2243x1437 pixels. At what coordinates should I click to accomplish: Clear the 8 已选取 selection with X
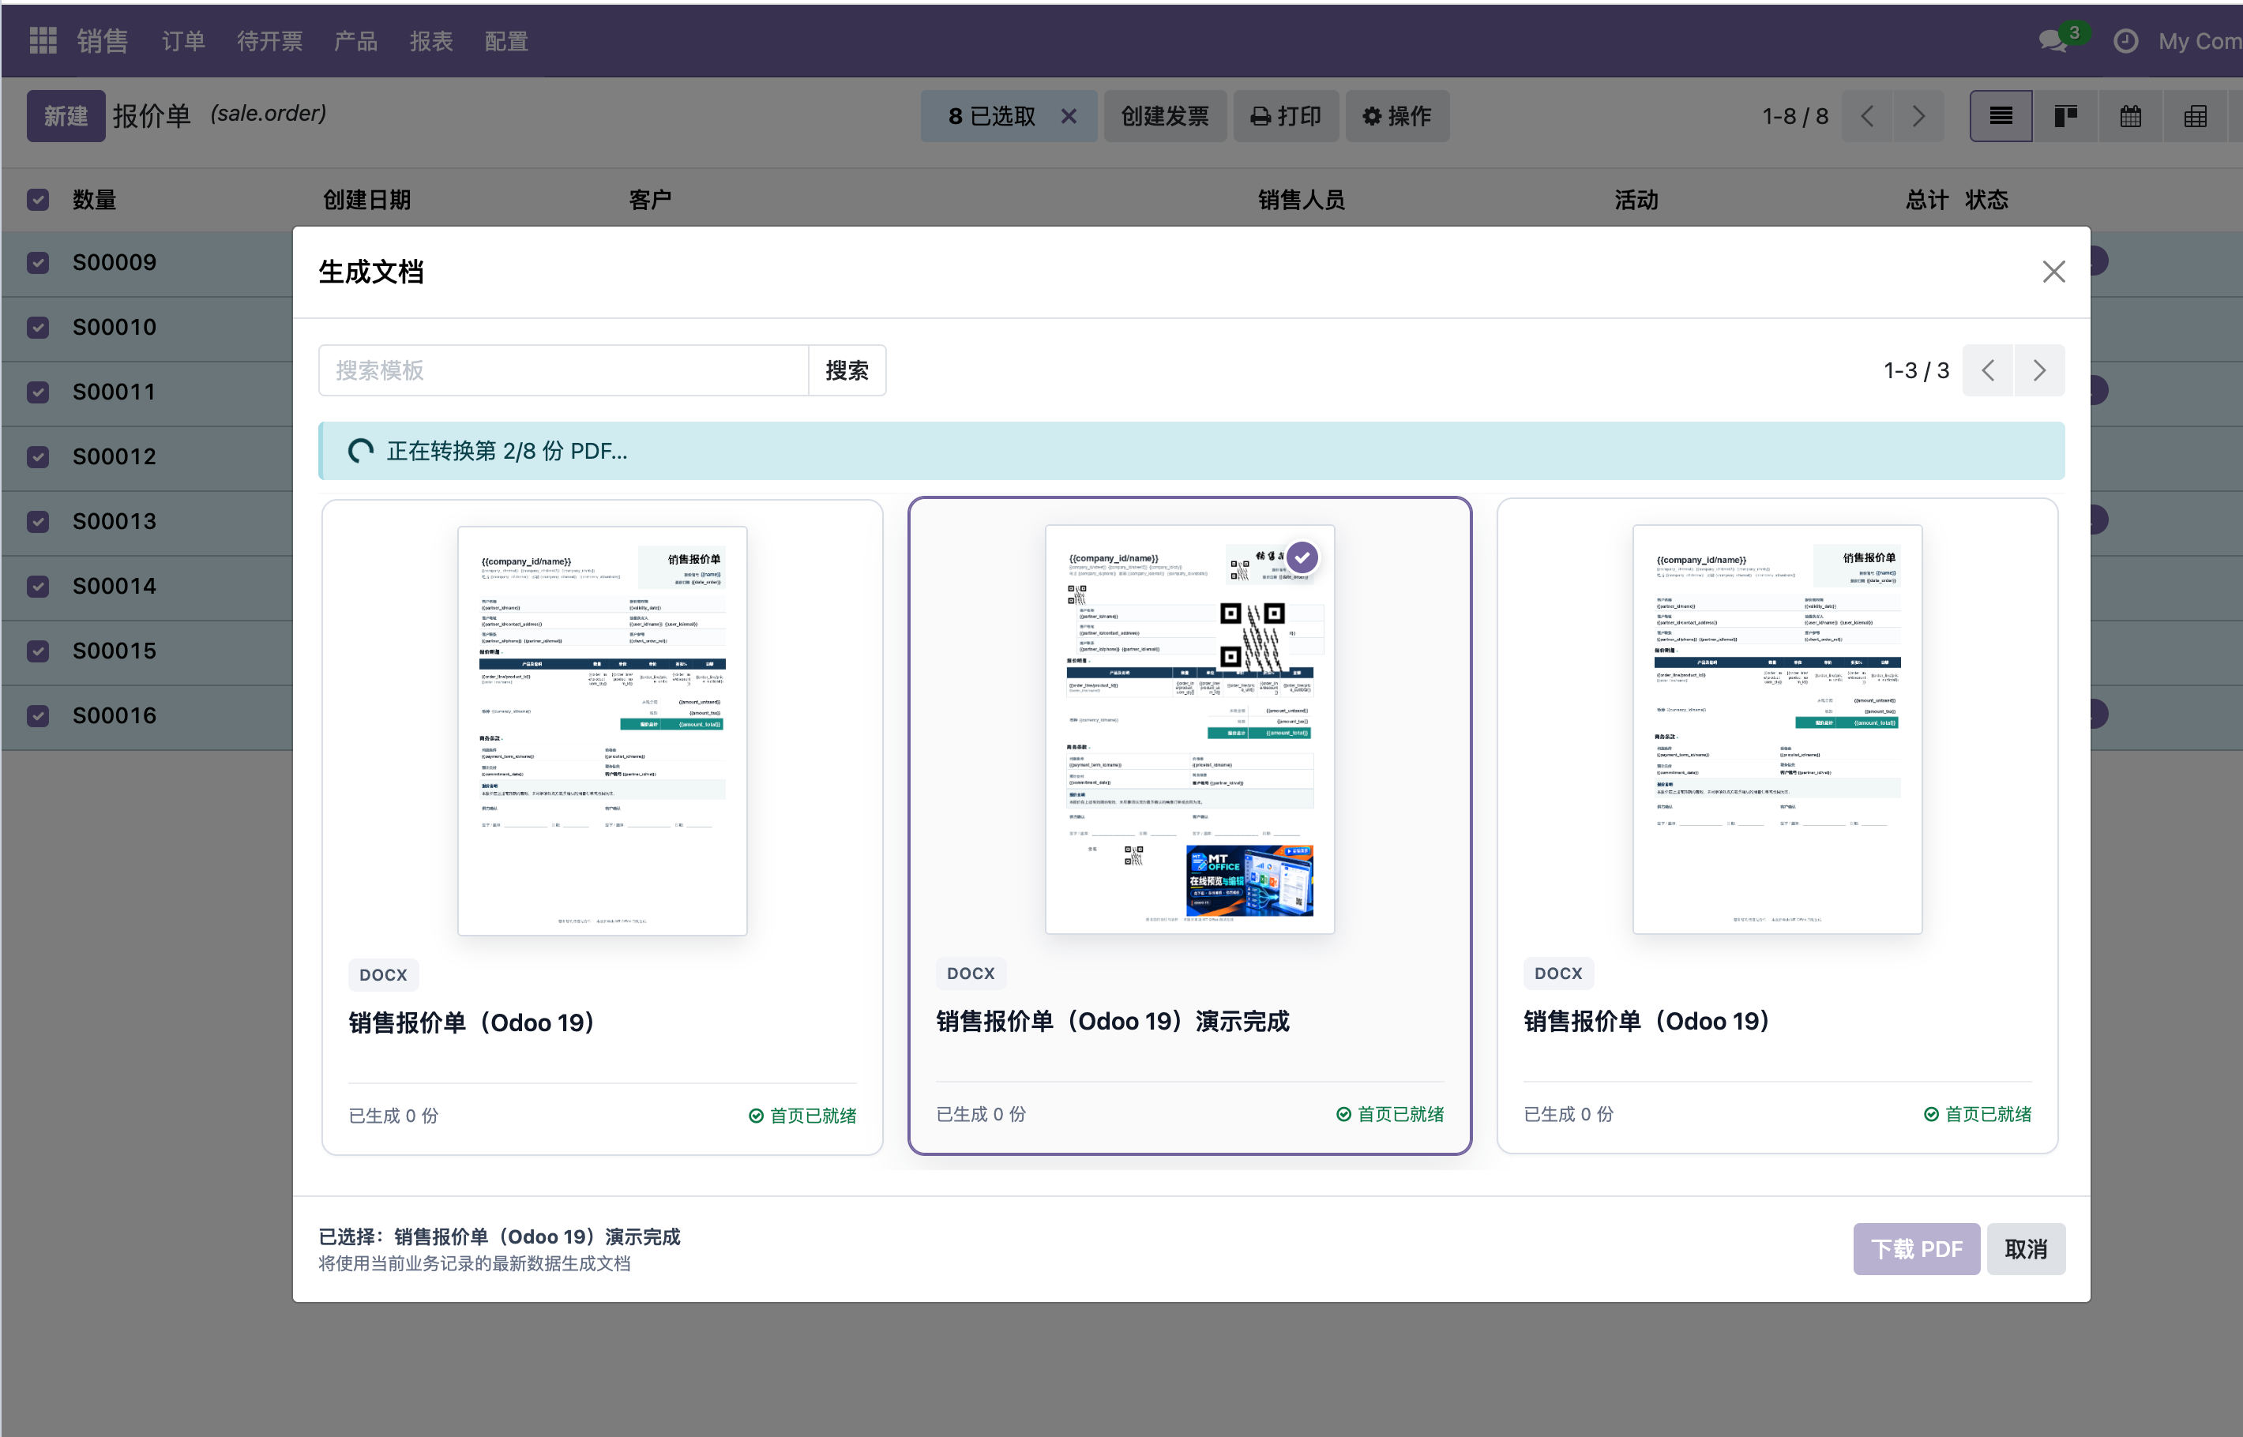click(1069, 116)
